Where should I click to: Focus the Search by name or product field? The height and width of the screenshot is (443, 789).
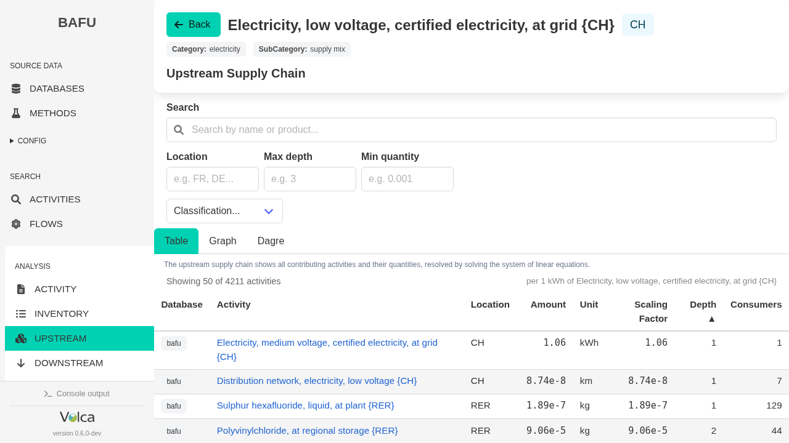(x=472, y=130)
